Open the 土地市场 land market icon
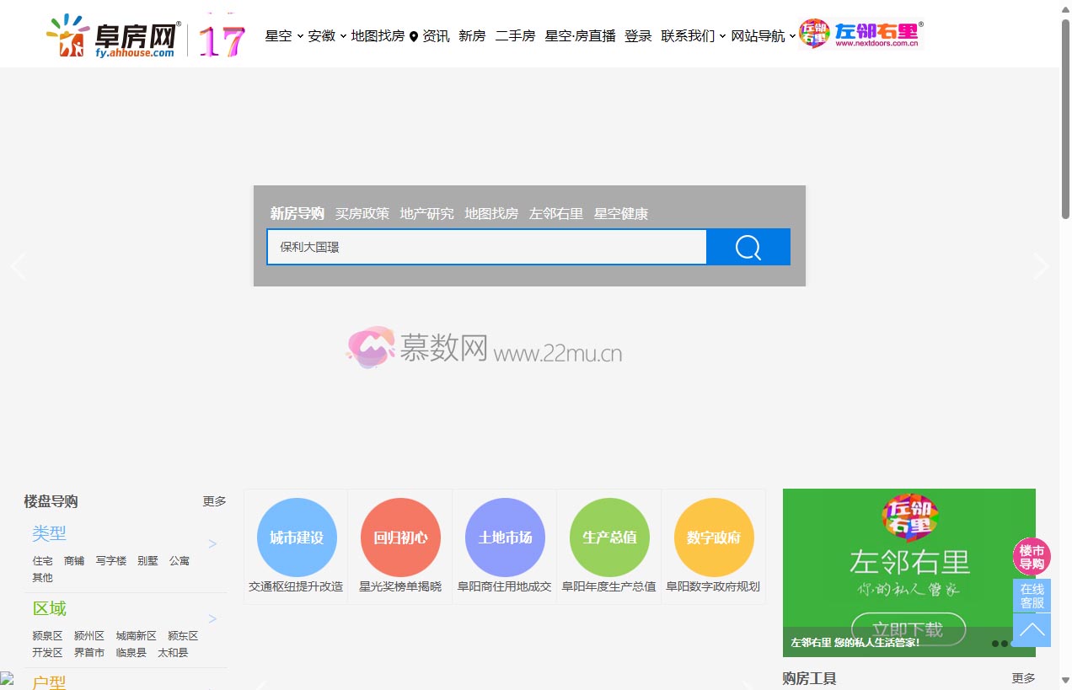The height and width of the screenshot is (690, 1072). [505, 537]
